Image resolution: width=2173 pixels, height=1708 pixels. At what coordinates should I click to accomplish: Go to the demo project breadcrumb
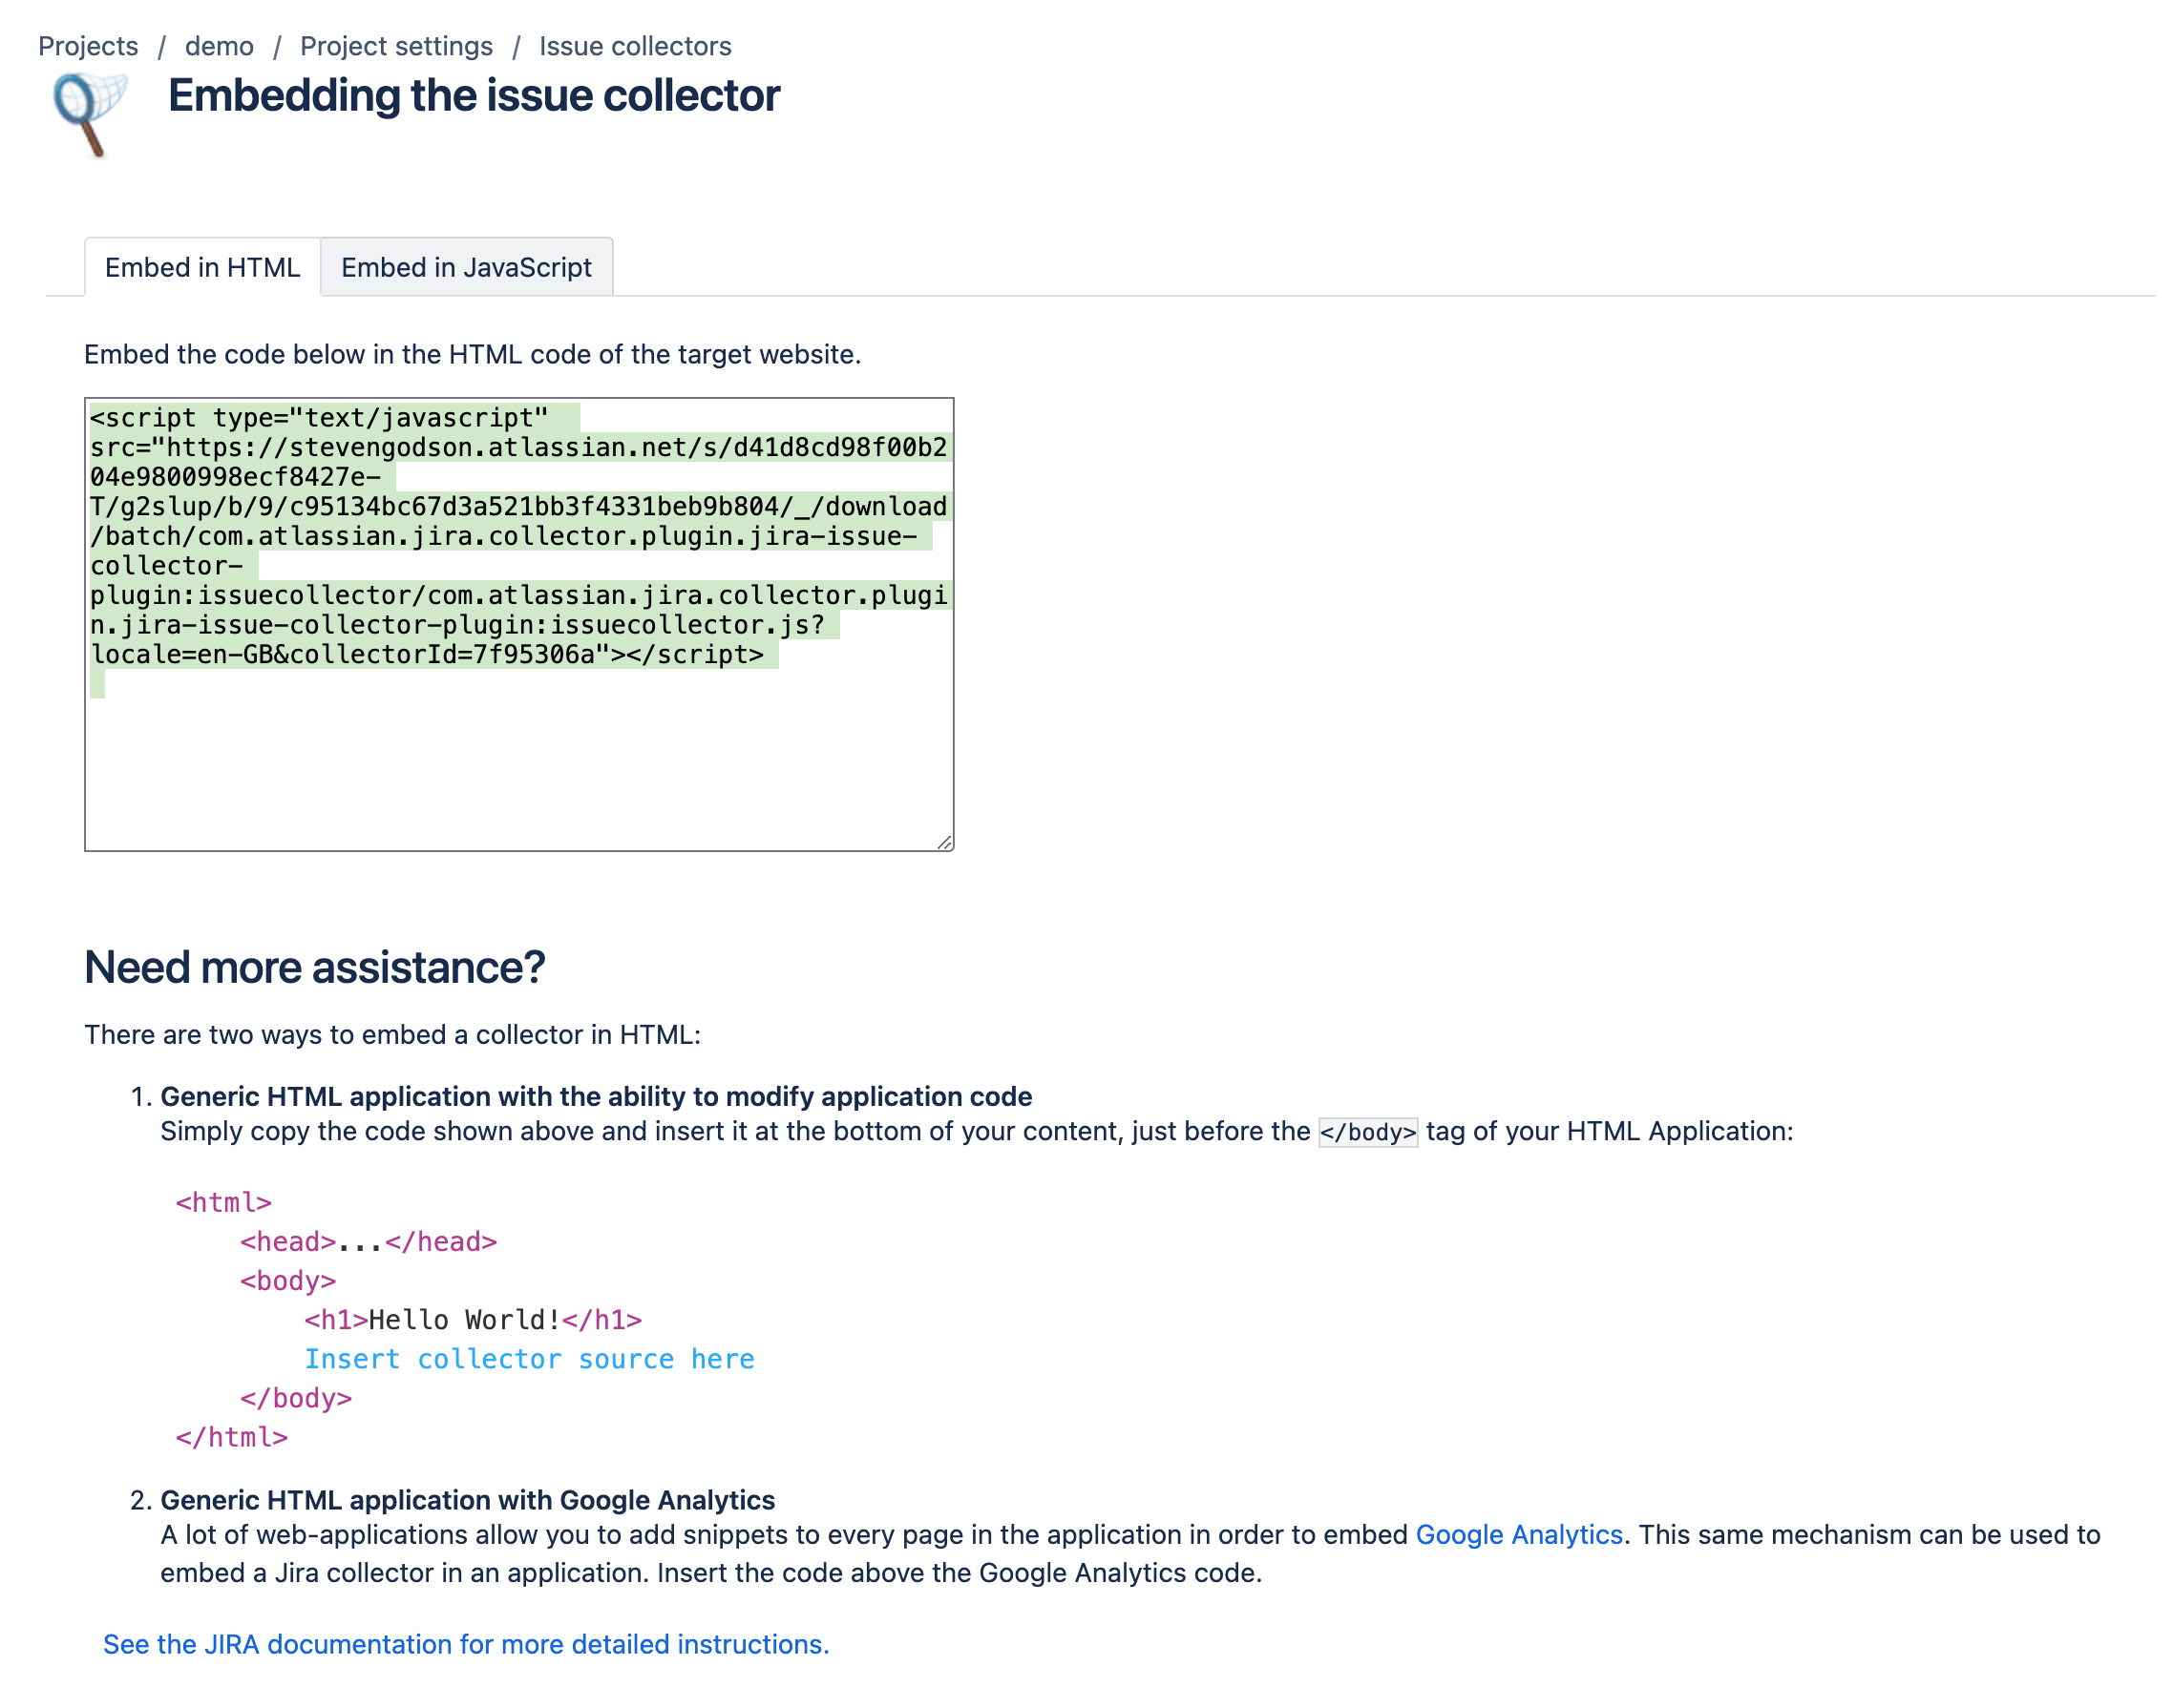click(219, 46)
